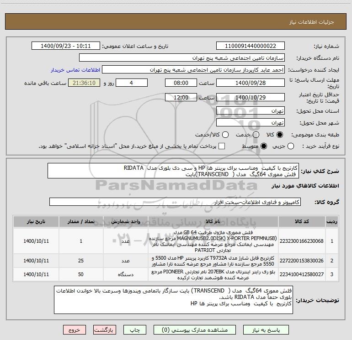Click quantity 50 in blu-ray row
The image size is (352, 340).
click(x=81, y=274)
